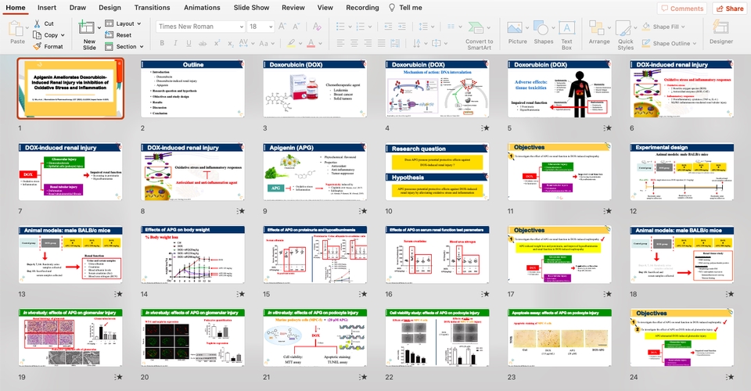Click the Convert to SmartArt icon
Image resolution: width=751 pixels, height=391 pixels.
[x=476, y=27]
